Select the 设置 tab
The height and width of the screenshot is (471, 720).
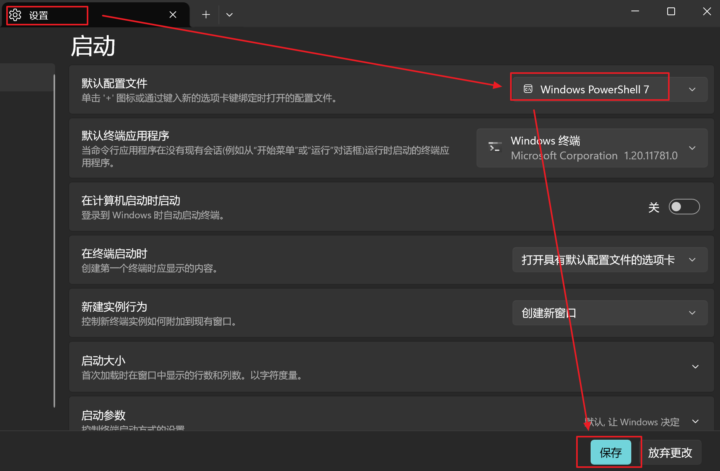pyautogui.click(x=95, y=15)
